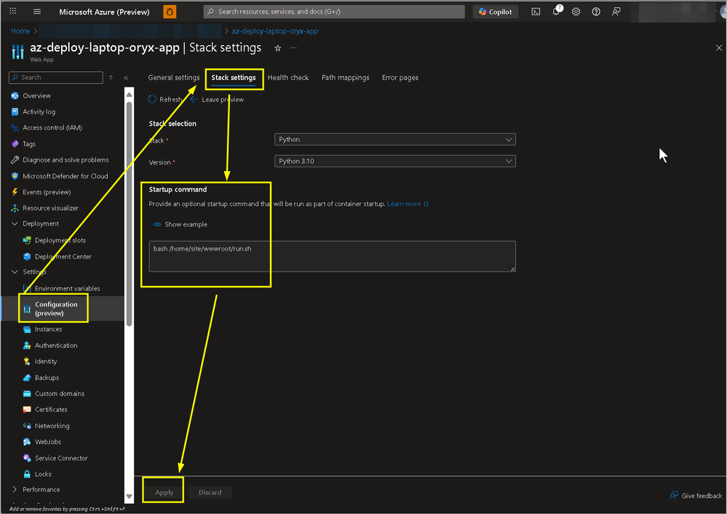Go to Home breadcrumb
727x514 pixels.
coord(20,31)
